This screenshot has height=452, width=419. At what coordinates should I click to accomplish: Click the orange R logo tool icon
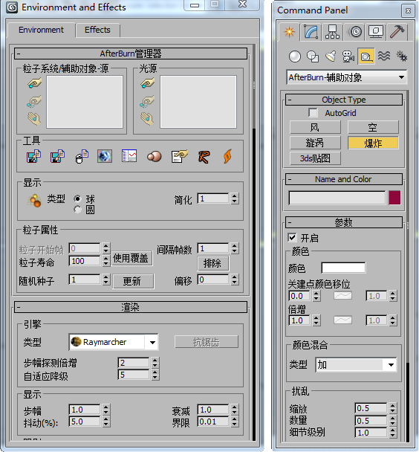[204, 157]
